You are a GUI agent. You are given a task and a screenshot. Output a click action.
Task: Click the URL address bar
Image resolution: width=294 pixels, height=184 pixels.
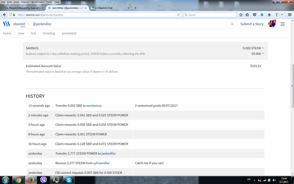click(96, 15)
